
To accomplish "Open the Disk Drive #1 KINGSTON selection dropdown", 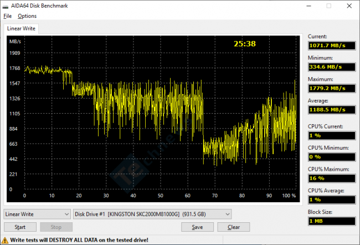I will coord(152,214).
